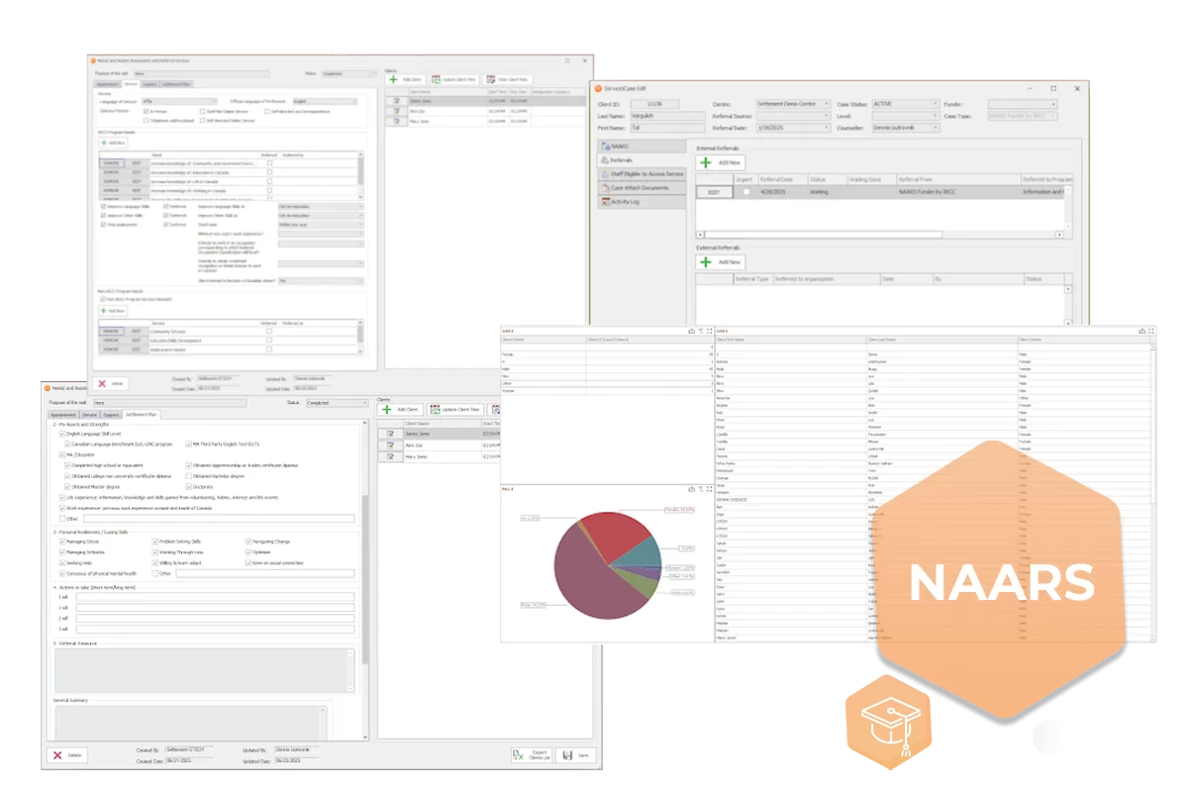Screen dimensions: 1188x792
Task: Open the Staff Eligible to Access Service tab
Action: [x=643, y=173]
